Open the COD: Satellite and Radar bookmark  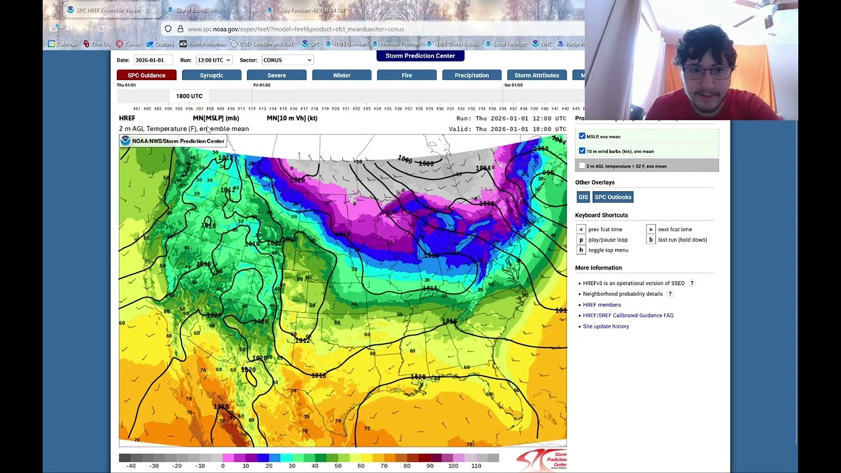click(263, 44)
